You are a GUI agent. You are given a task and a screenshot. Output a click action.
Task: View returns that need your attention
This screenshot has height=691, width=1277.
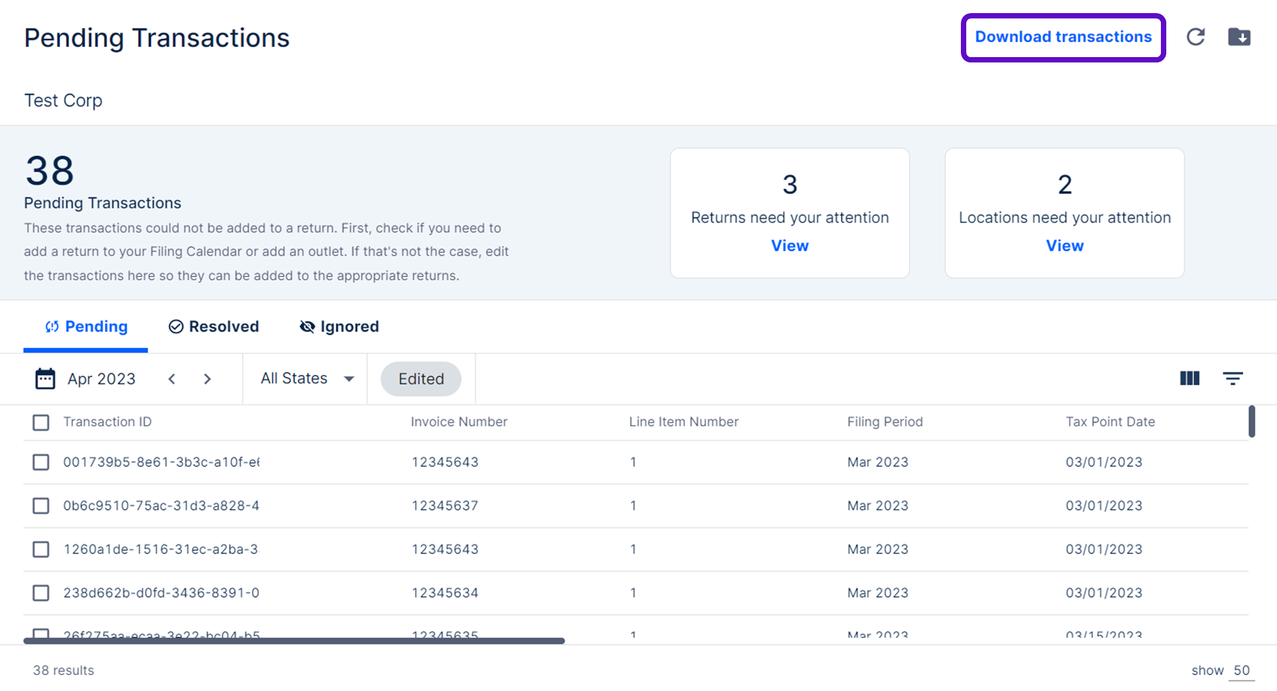tap(789, 246)
